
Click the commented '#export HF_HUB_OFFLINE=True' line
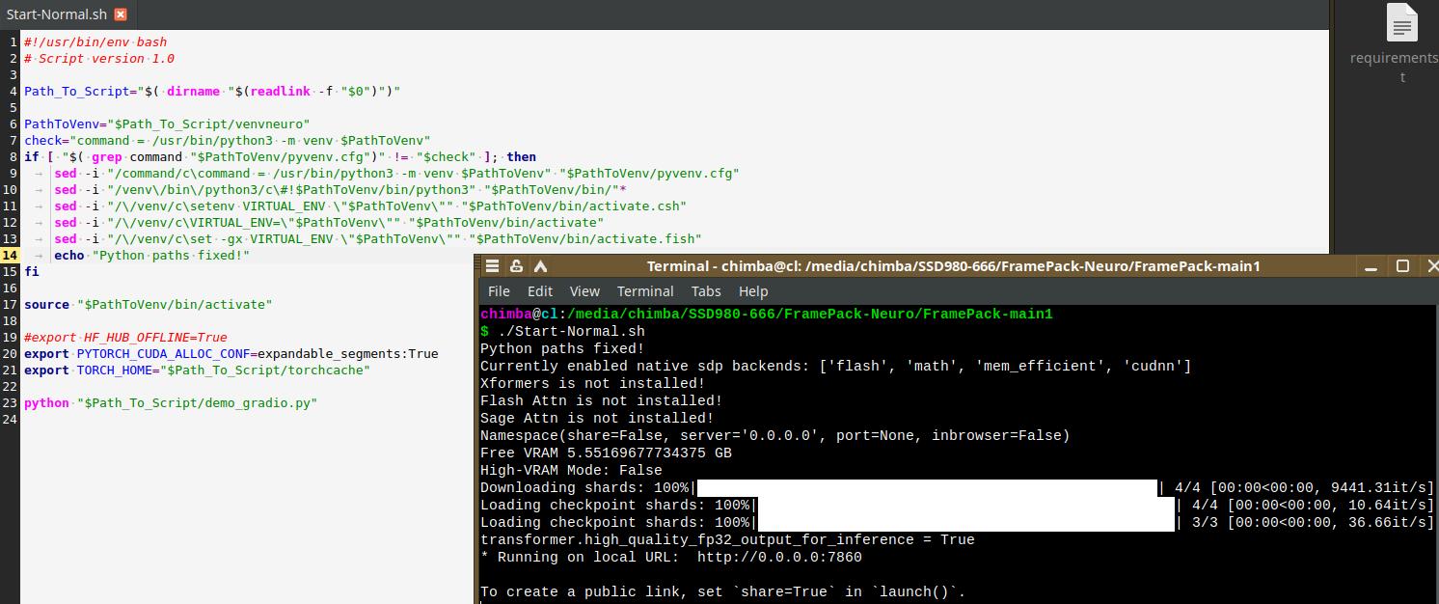click(x=126, y=337)
